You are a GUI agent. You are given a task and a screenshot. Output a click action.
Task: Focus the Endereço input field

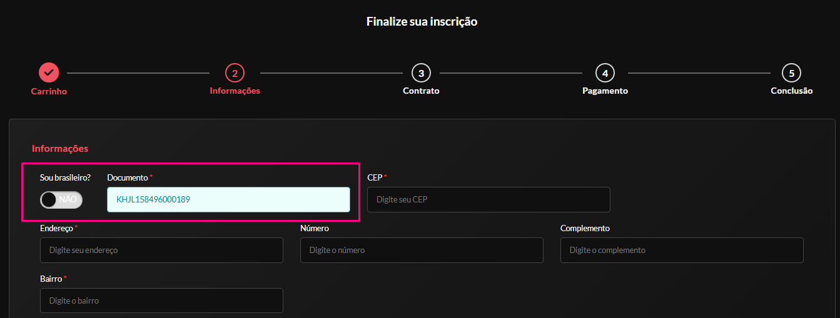click(x=161, y=250)
